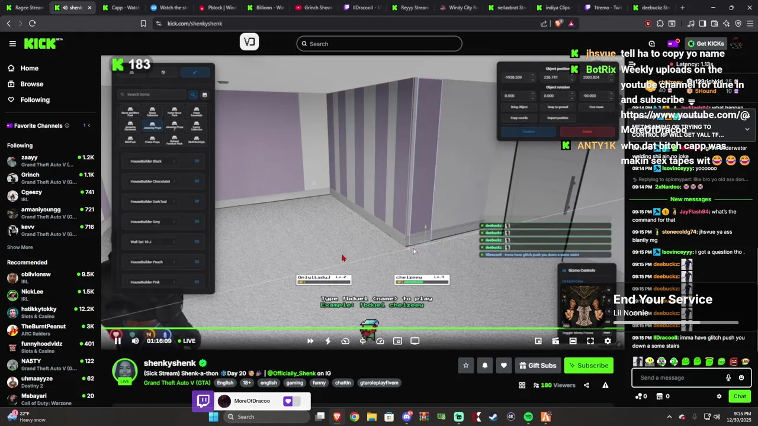Image resolution: width=758 pixels, height=426 pixels.
Task: Click the first emote in quick emotes row
Action: pos(638,361)
